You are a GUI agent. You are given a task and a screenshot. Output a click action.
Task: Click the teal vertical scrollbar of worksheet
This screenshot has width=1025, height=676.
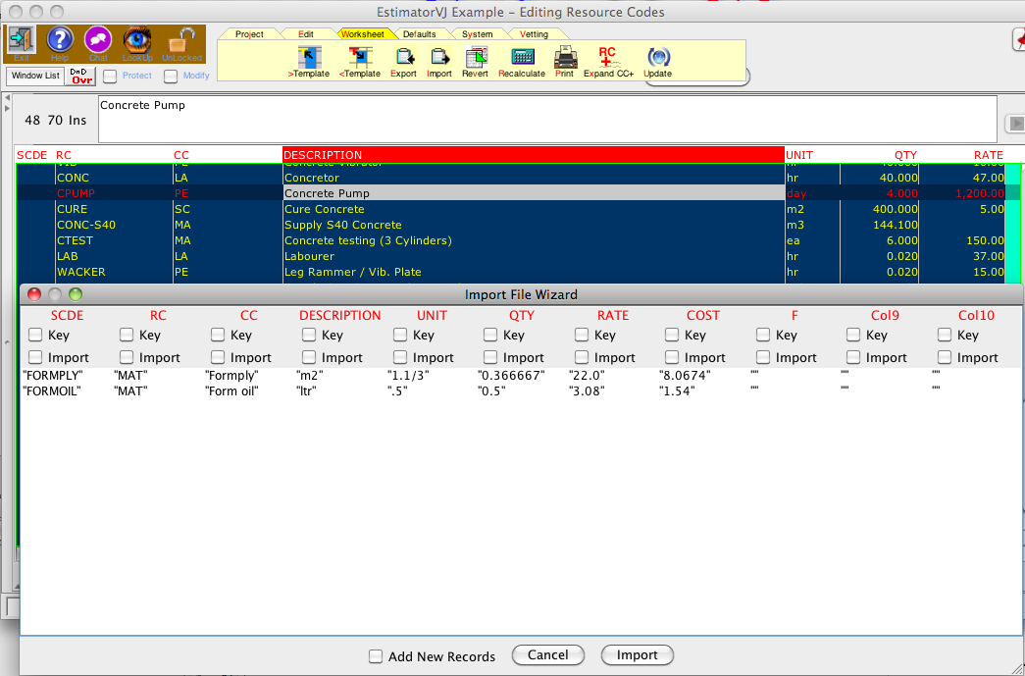coord(1012,223)
